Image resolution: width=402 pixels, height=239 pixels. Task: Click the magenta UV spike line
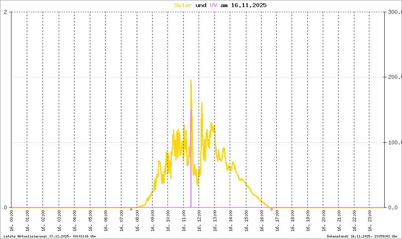(191, 159)
